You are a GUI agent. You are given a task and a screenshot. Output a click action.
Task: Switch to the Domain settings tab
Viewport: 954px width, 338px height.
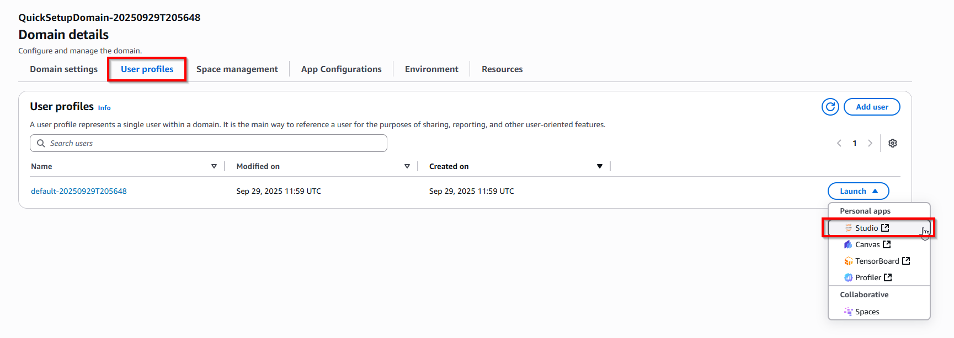[63, 69]
